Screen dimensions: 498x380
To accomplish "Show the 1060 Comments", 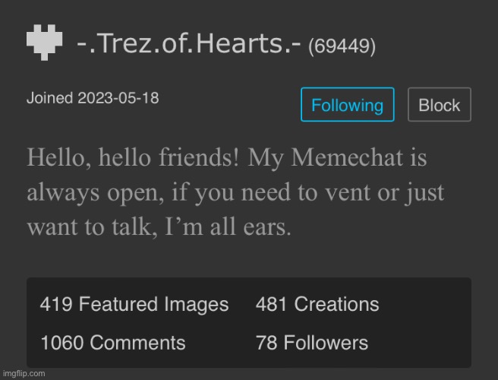I will pos(113,342).
